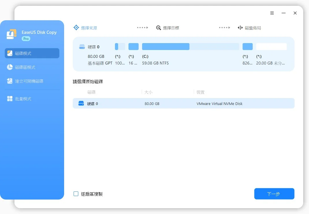This screenshot has width=309, height=214.
Task: Click 80.00 GB cell in disk list
Action: click(152, 104)
